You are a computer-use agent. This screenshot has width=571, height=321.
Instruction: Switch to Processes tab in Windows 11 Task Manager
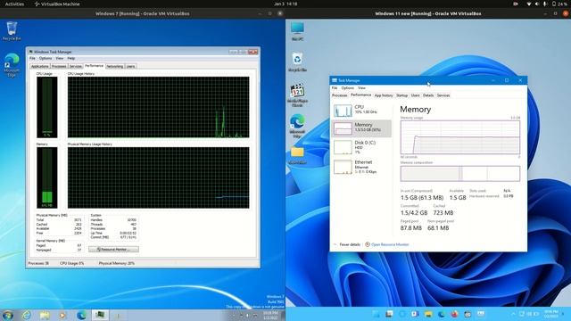(x=340, y=95)
